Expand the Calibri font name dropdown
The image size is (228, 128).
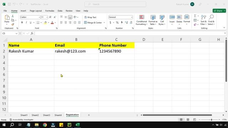[39, 17]
